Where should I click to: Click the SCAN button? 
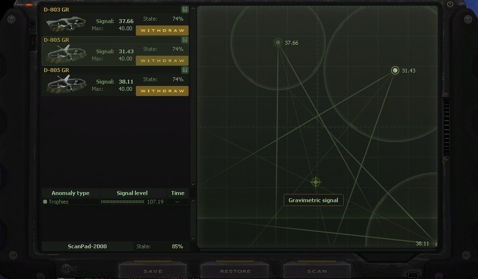(317, 271)
